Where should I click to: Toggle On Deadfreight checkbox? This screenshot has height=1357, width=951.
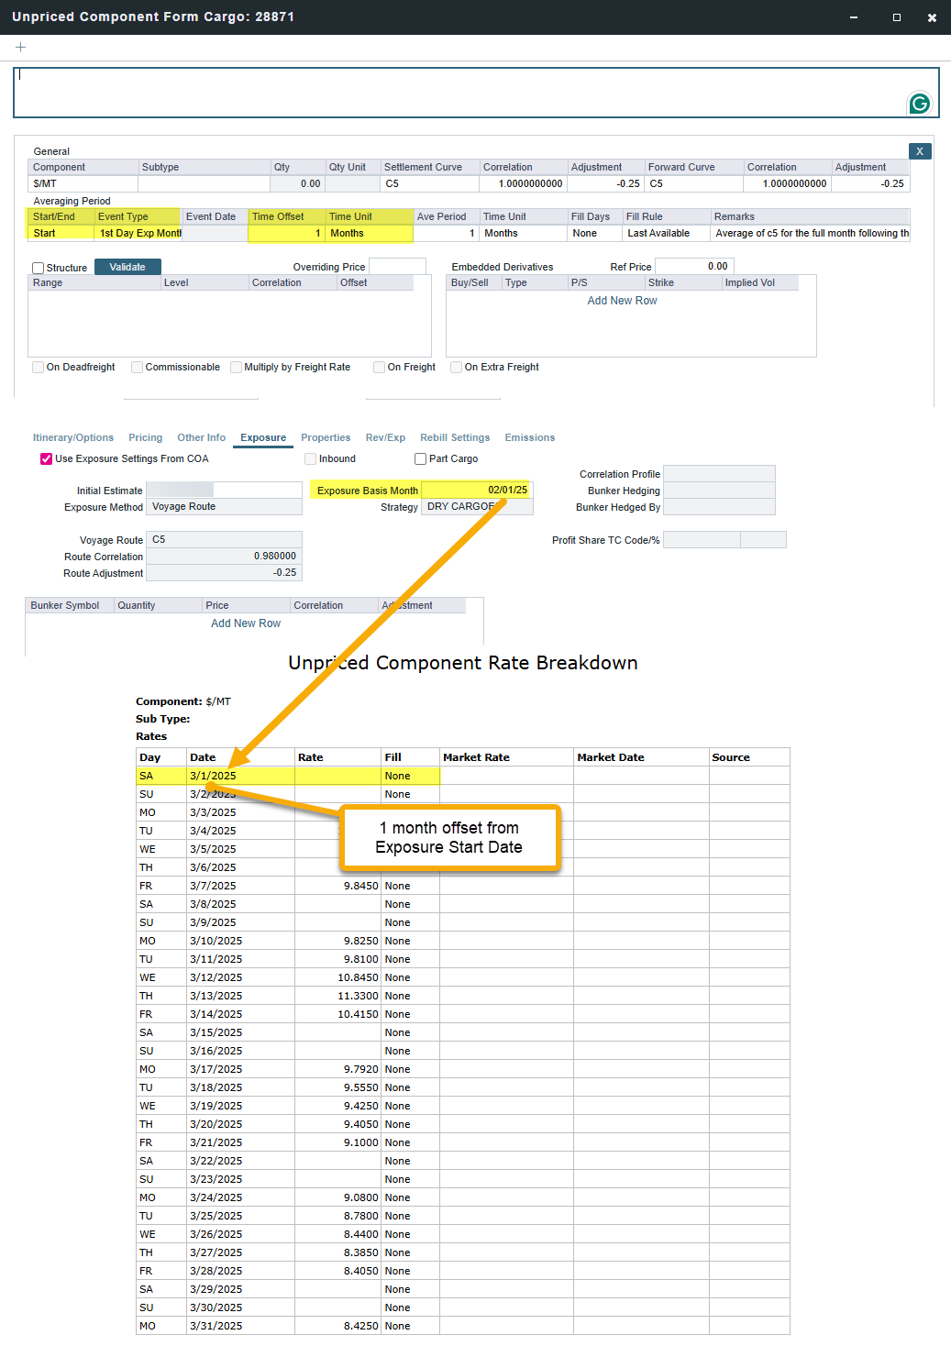click(x=39, y=367)
